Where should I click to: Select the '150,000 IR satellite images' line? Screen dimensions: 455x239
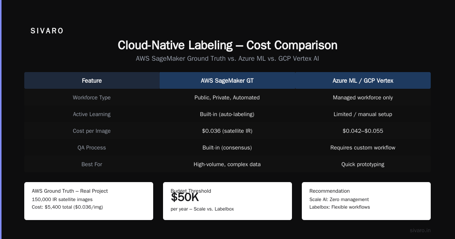click(62, 199)
